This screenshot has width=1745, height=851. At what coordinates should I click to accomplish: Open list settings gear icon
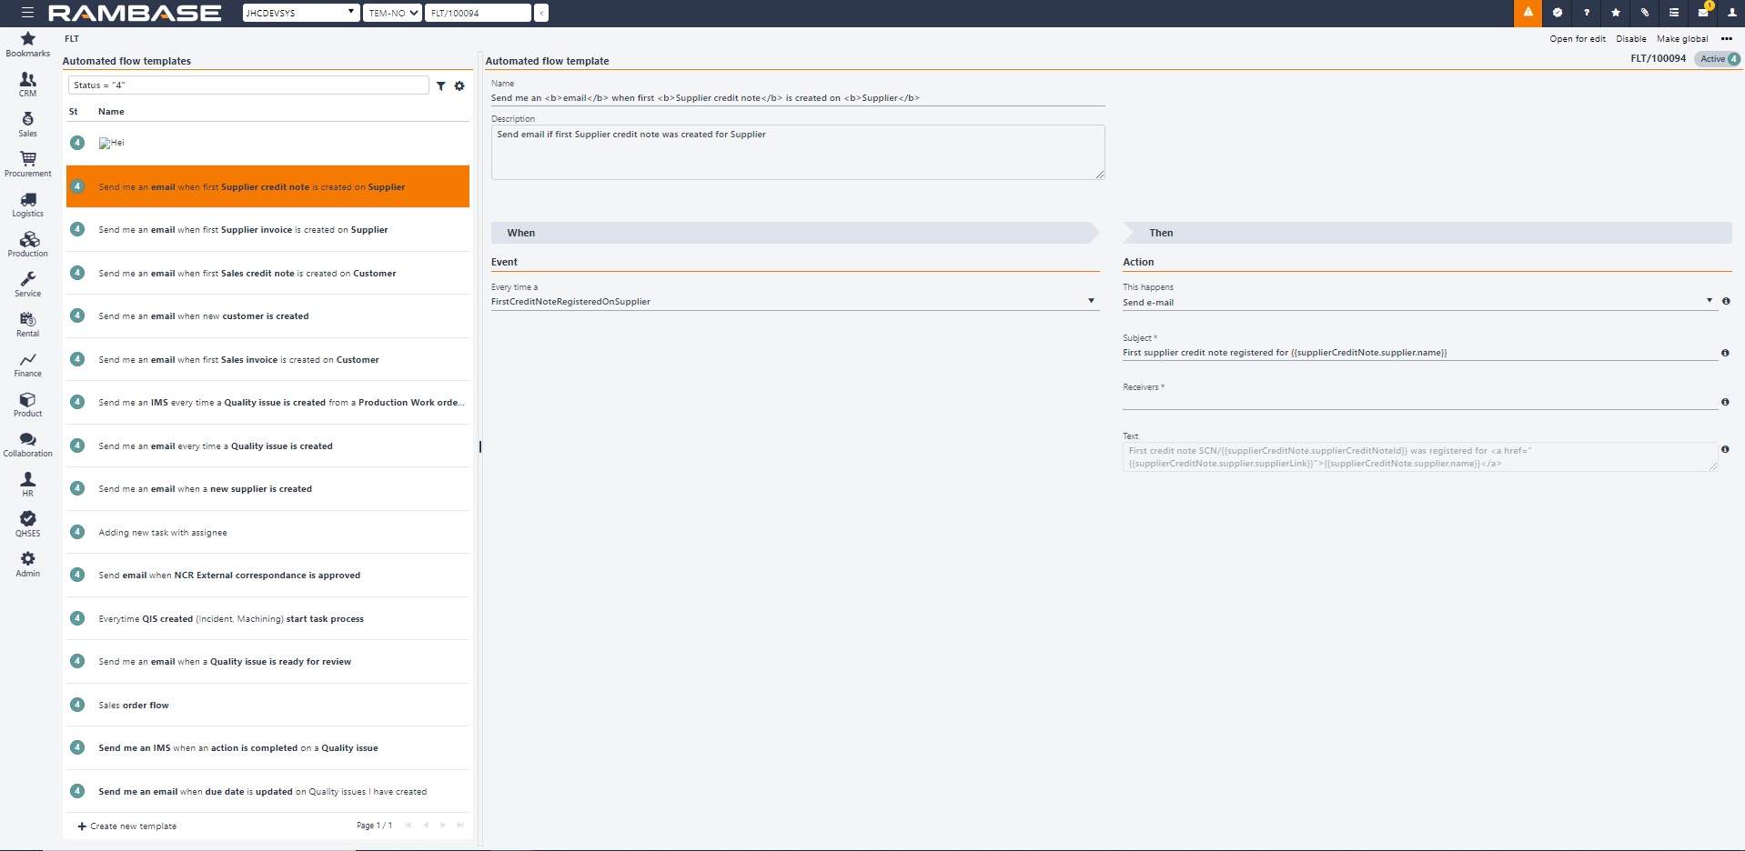click(x=459, y=85)
